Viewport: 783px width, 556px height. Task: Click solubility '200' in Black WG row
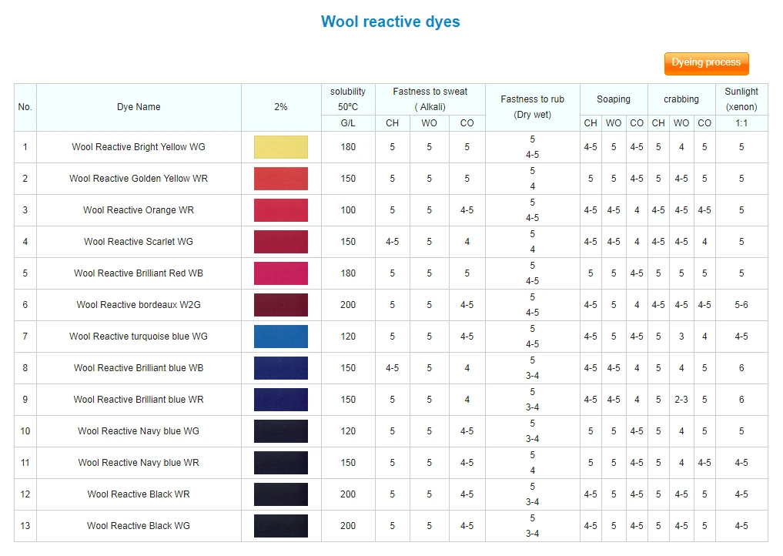tap(348, 525)
